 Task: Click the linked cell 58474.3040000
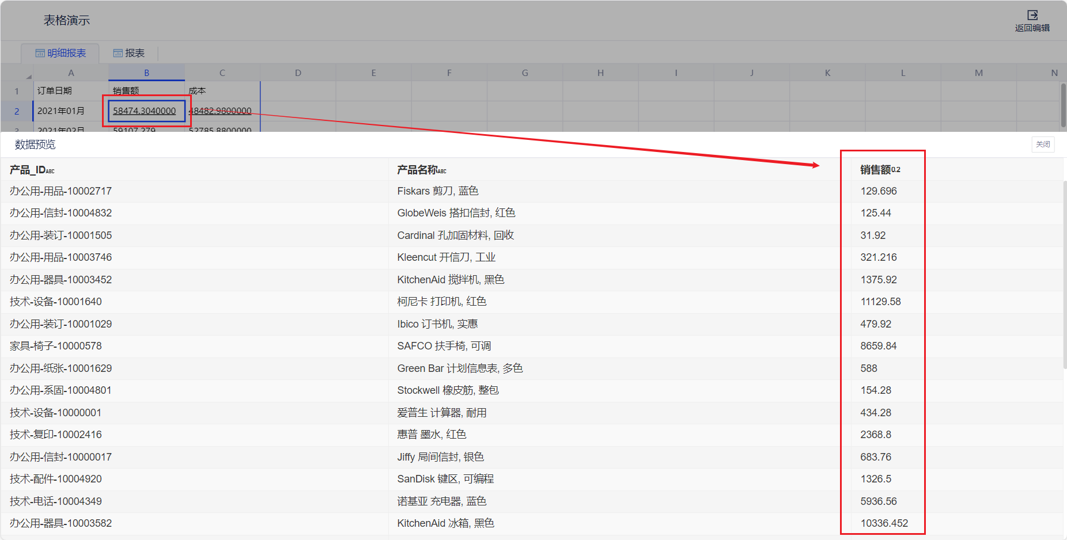(x=144, y=111)
